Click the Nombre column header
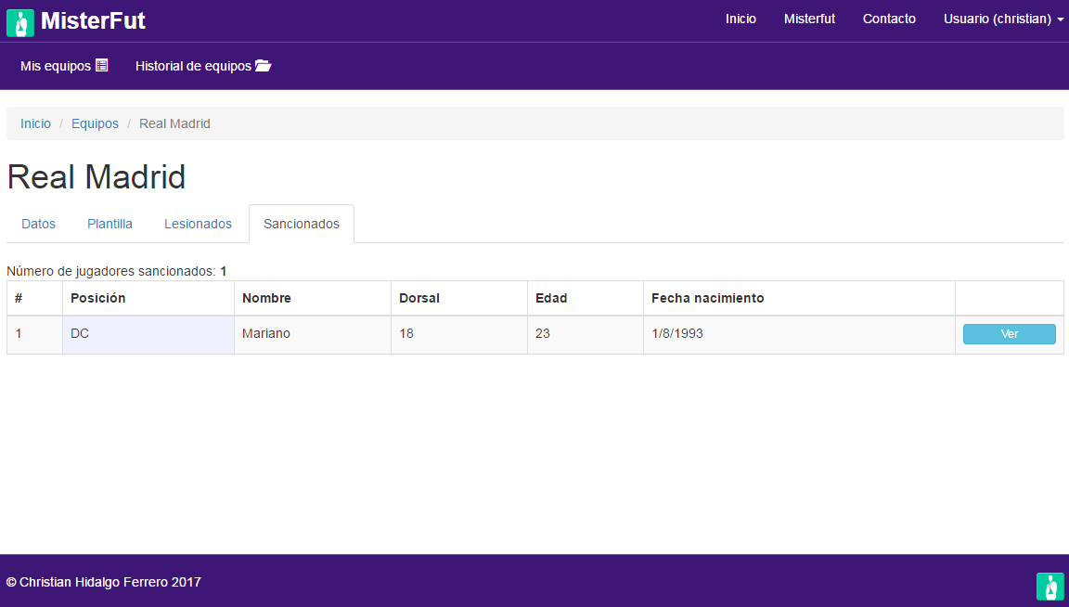 (312, 298)
